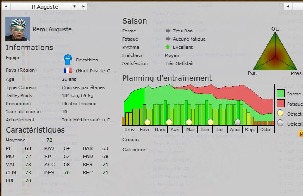Viewport: 303px width, 196px height.
Task: Select the Févr month cell
Action: [145, 130]
